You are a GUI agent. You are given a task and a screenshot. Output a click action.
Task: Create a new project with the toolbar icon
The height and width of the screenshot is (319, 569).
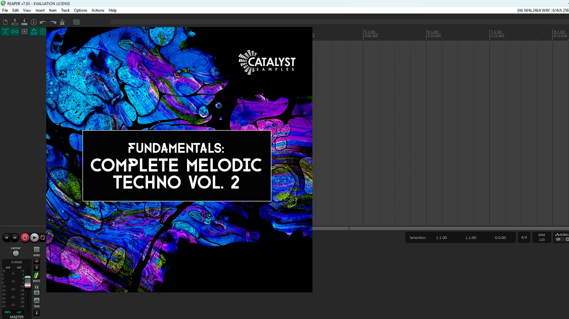click(5, 22)
